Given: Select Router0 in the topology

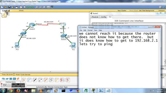Looking at the screenshot, I should 32,25.
